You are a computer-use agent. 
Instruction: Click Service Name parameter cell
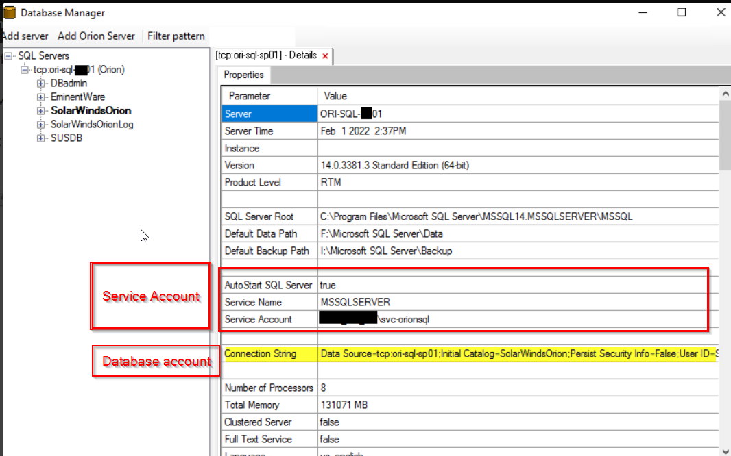click(x=270, y=303)
